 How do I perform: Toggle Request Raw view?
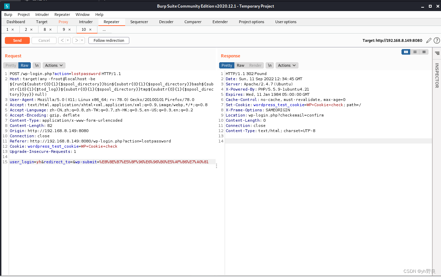(25, 65)
